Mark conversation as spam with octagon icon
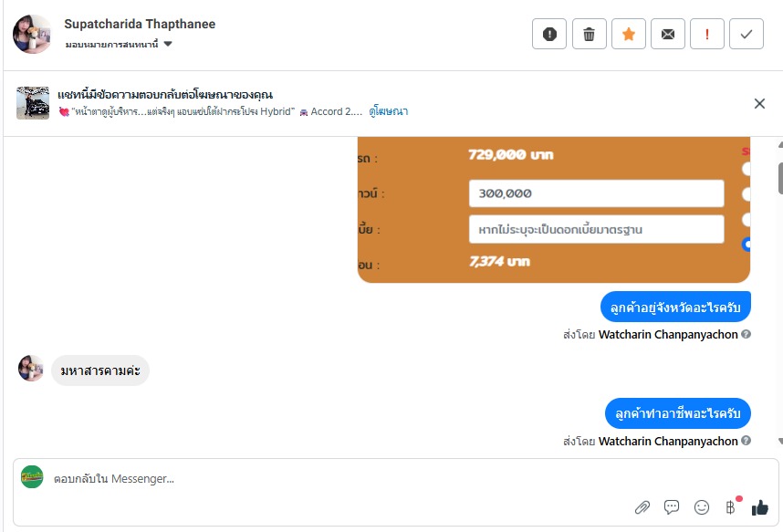This screenshot has width=783, height=532. point(549,35)
